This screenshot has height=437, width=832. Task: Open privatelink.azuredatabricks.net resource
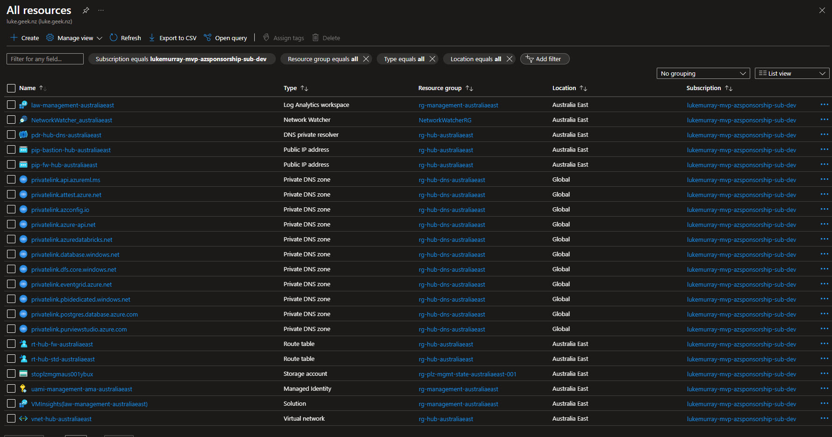coord(72,240)
